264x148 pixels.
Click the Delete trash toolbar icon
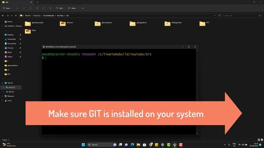pyautogui.click(x=50, y=8)
